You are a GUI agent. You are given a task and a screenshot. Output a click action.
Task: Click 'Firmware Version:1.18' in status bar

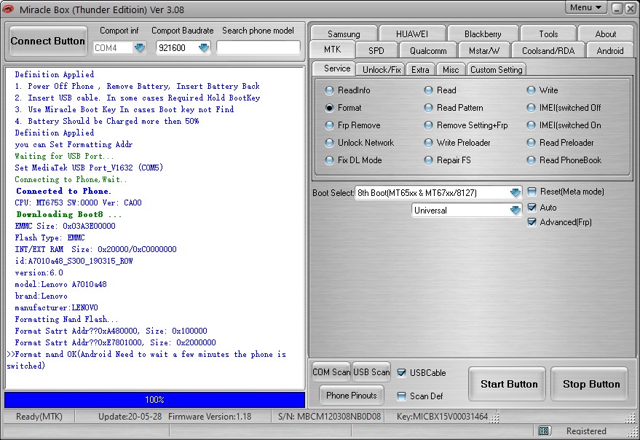tap(210, 417)
